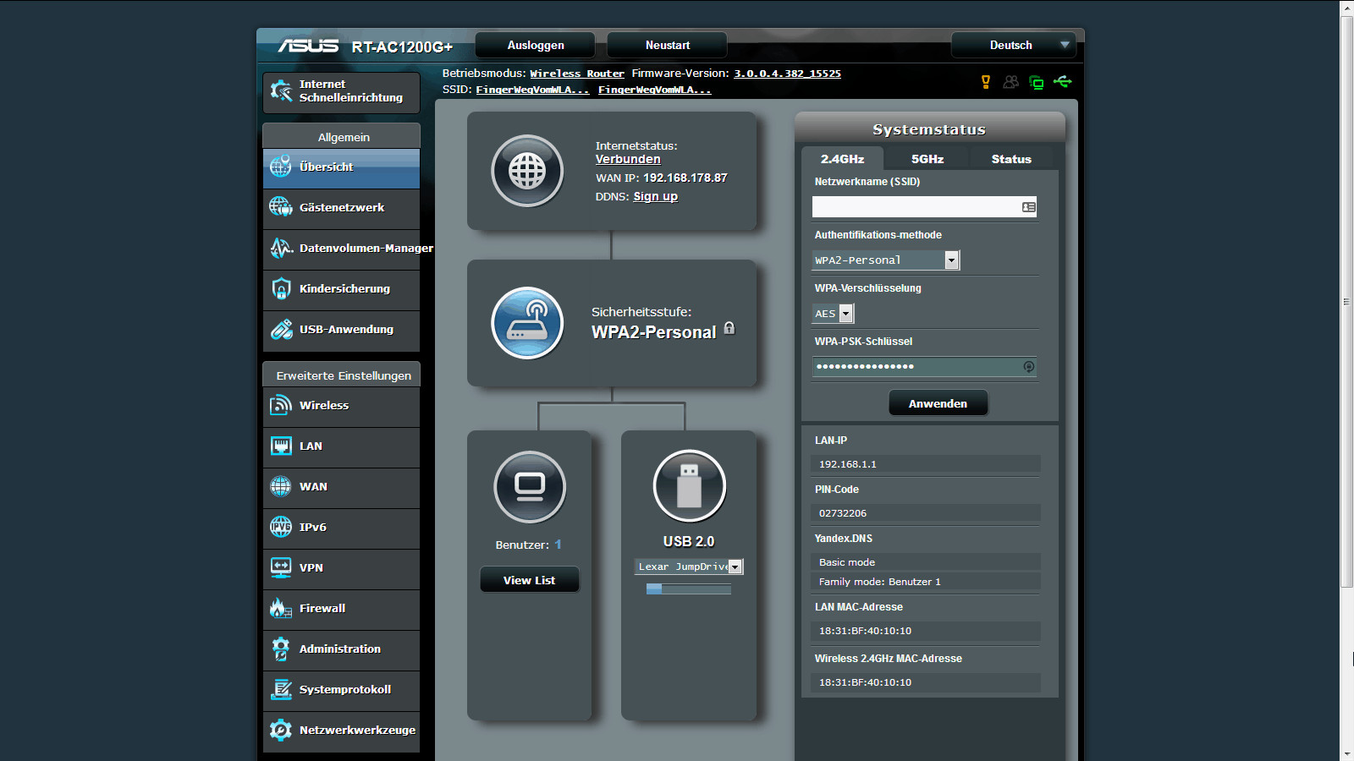This screenshot has height=761, width=1354.
Task: Click Yandex.DNS Basic mode entry
Action: click(926, 562)
